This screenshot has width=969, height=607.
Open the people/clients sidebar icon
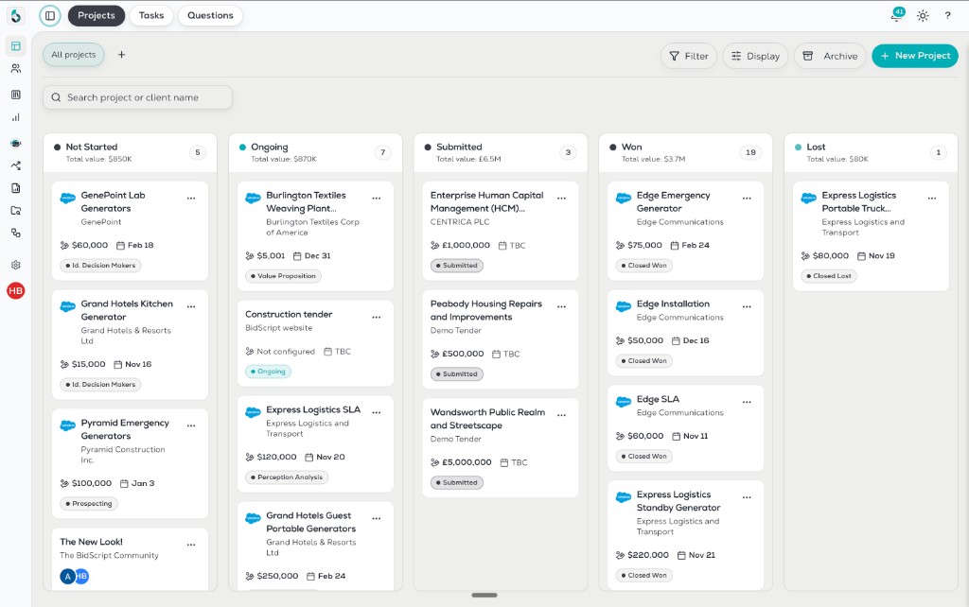(16, 68)
